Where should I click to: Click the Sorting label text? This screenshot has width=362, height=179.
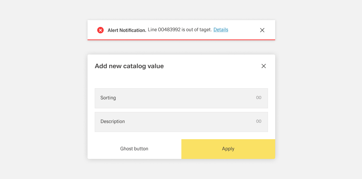tap(108, 98)
